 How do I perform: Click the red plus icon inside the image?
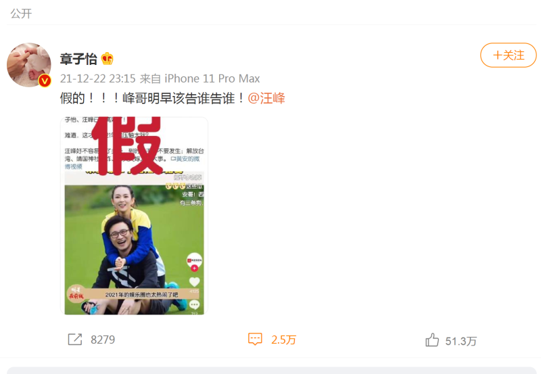tap(195, 268)
